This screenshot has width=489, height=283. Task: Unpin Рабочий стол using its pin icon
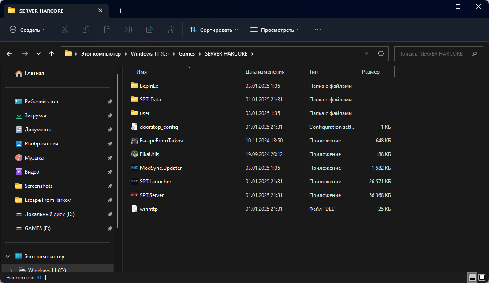pyautogui.click(x=110, y=101)
